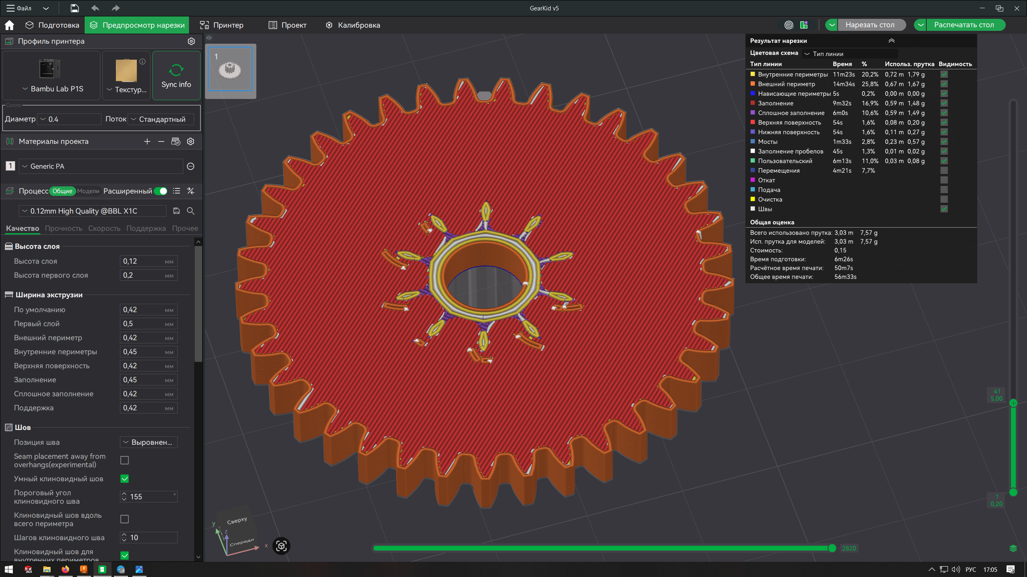Click the horizontal move progress slider handle
This screenshot has width=1027, height=577.
pos(832,548)
